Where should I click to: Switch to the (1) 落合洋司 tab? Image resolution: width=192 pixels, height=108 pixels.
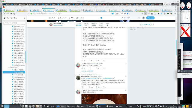[35, 10]
